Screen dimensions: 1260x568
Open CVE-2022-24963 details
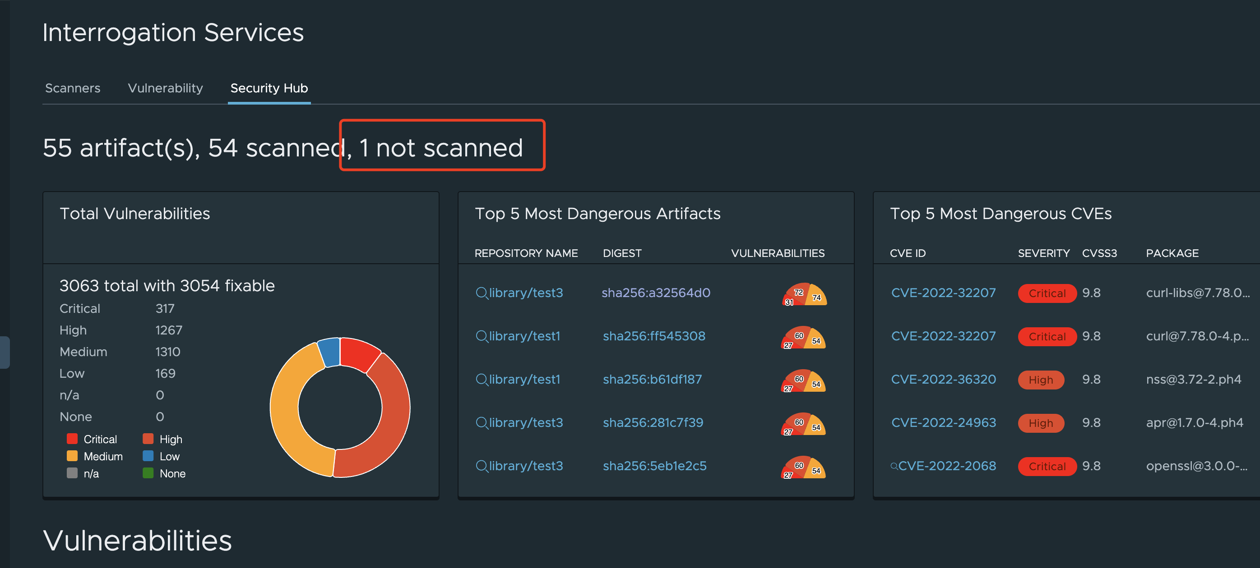[x=944, y=423]
